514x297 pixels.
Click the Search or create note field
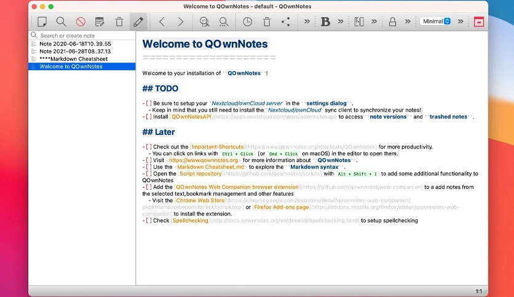click(82, 36)
